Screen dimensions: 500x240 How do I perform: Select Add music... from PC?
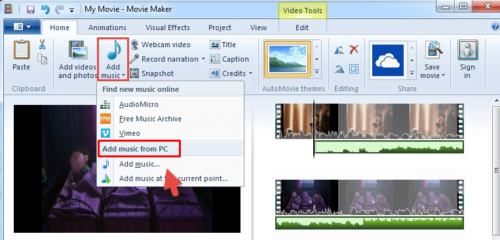coord(170,165)
